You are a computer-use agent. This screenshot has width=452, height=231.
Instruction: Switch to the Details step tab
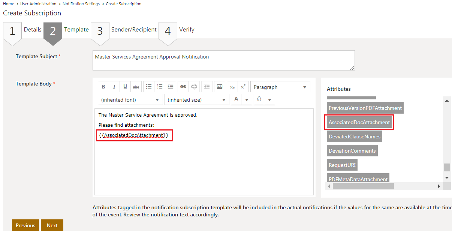pyautogui.click(x=32, y=30)
